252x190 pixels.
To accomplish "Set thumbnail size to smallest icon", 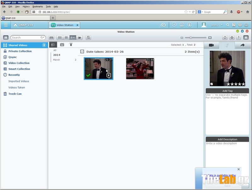I will 182,38.
